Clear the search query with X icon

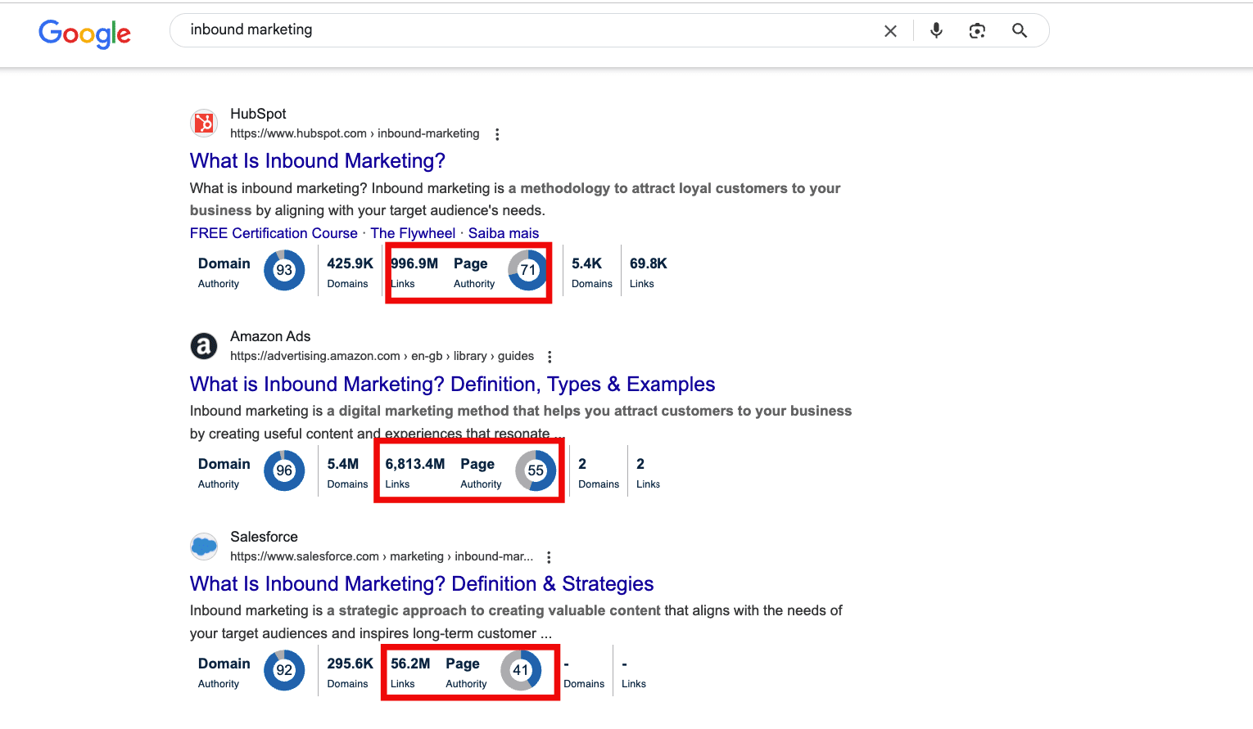[x=890, y=31]
